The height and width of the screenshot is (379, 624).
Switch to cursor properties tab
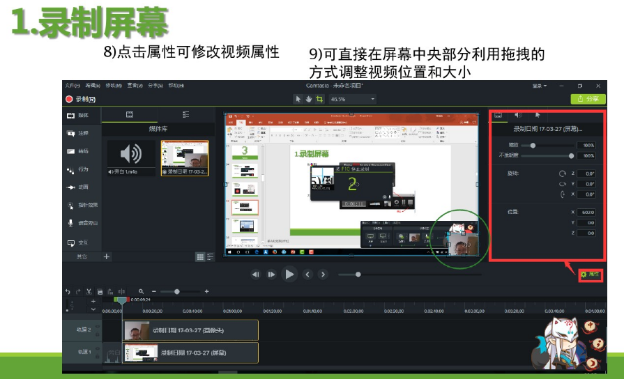(538, 115)
